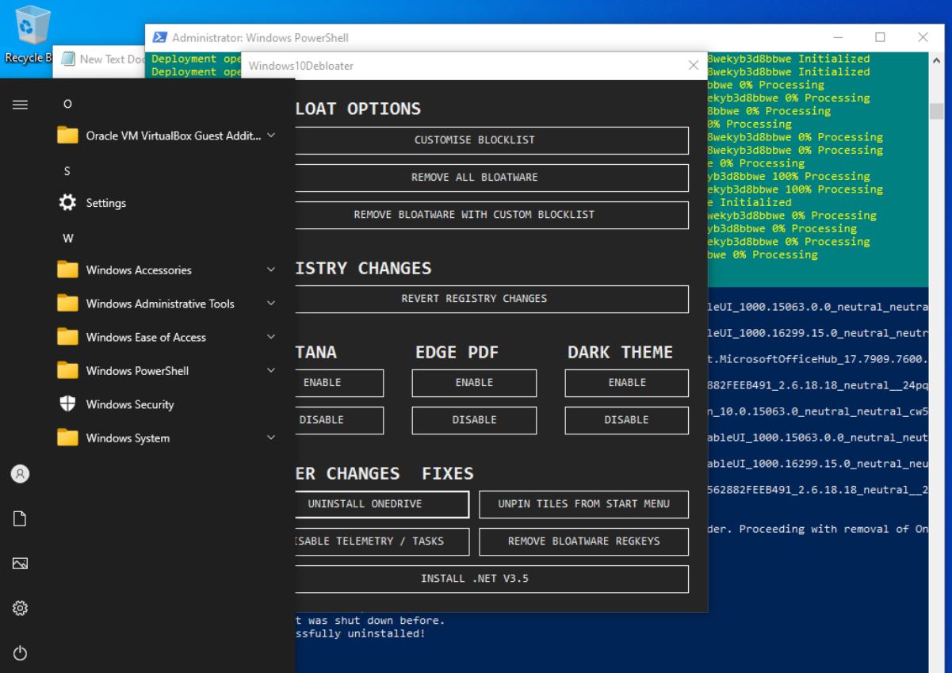The image size is (952, 673).
Task: Open Documents from the Start sidebar
Action: (x=18, y=518)
